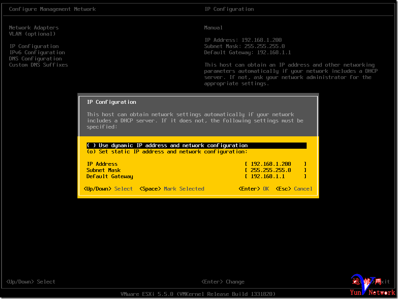Click Up/Down Select hint in dialog
This screenshot has width=398, height=299.
[x=108, y=189]
